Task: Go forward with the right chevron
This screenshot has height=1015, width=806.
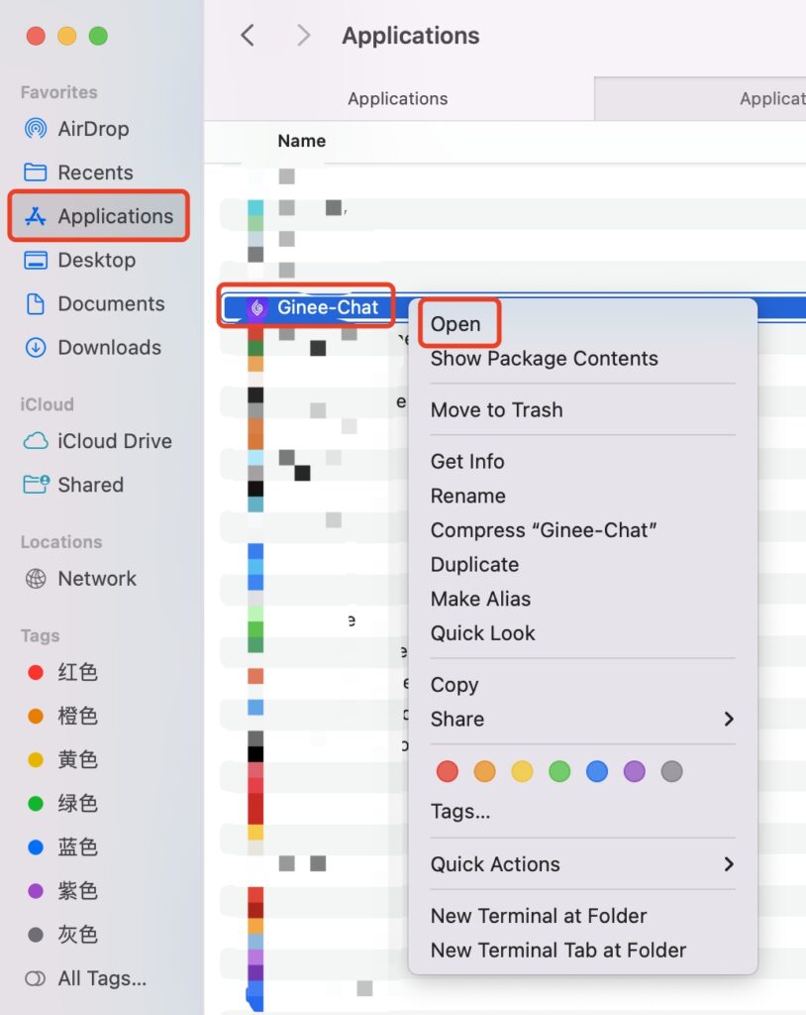Action: pos(303,36)
